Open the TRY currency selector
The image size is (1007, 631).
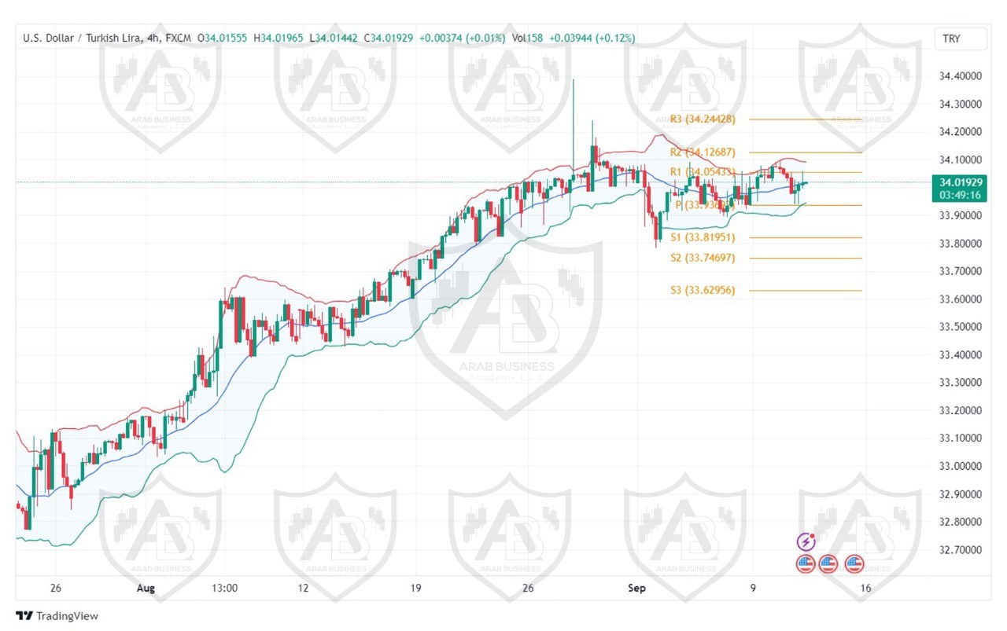pyautogui.click(x=959, y=39)
